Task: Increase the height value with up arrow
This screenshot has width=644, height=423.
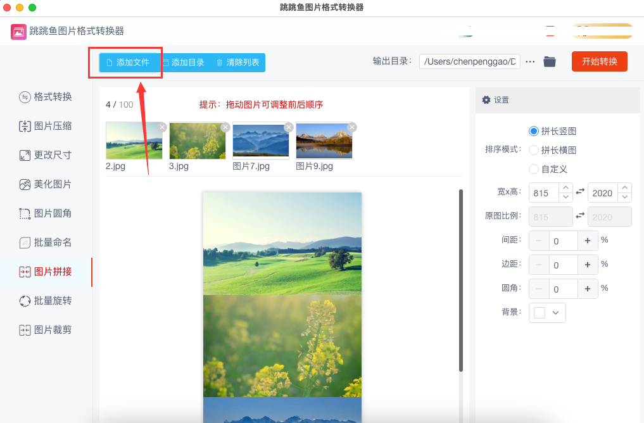Action: [x=625, y=187]
